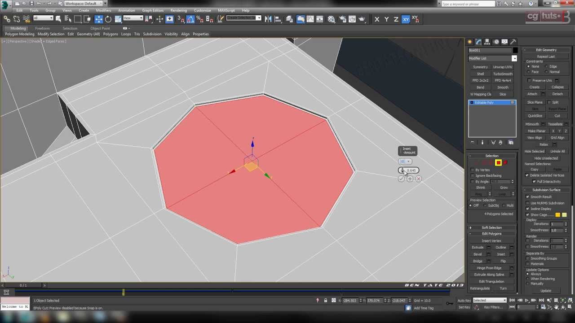Restrict to XY plane constraint
Screen dimensions: 575x323
coord(406,19)
